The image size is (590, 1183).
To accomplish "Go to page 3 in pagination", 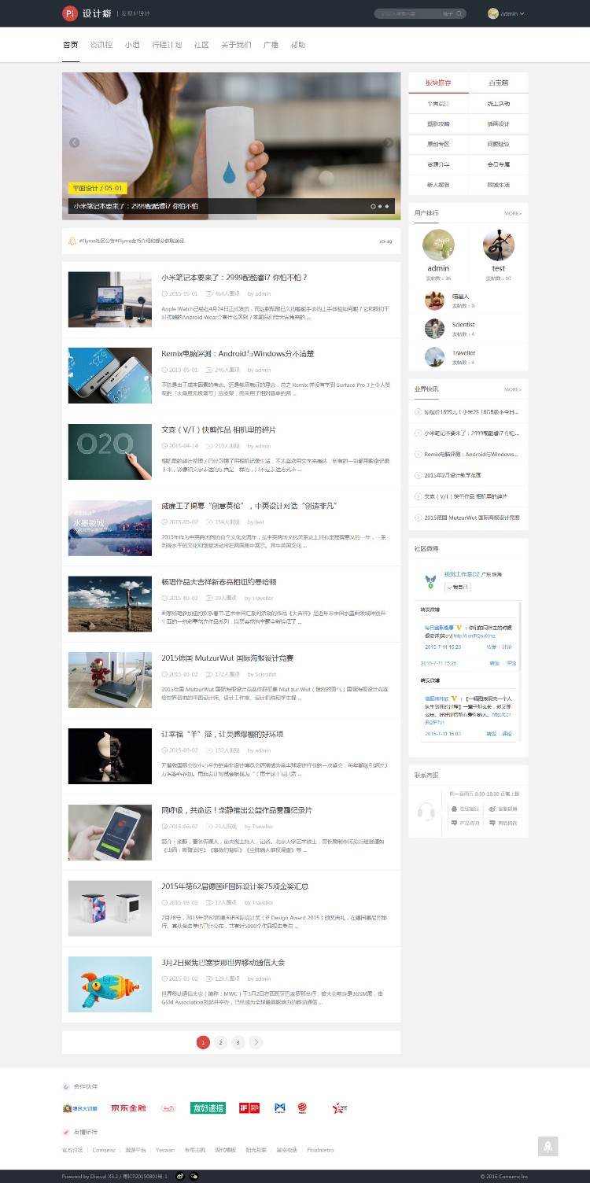I will 238,1042.
